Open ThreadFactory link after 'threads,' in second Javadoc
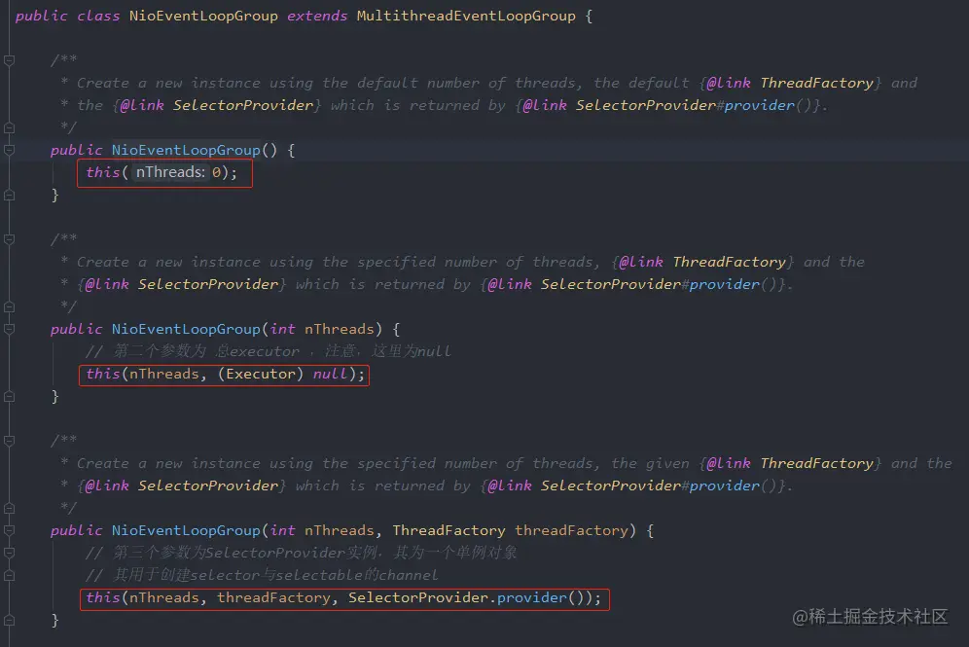Image resolution: width=969 pixels, height=647 pixels. [729, 262]
